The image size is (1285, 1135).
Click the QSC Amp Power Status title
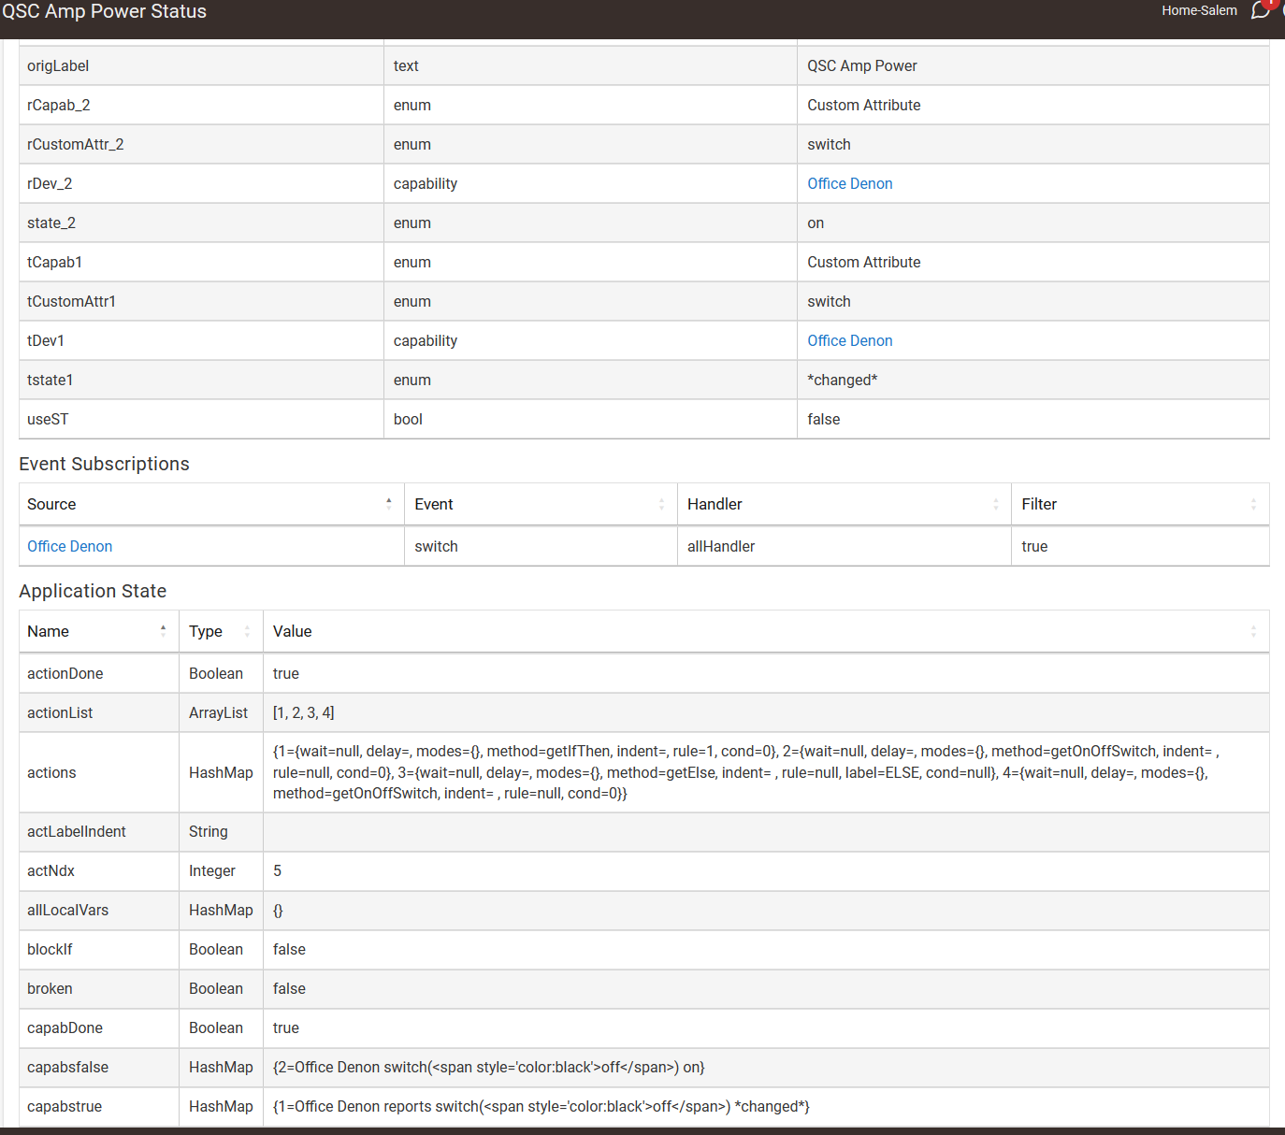pos(104,12)
